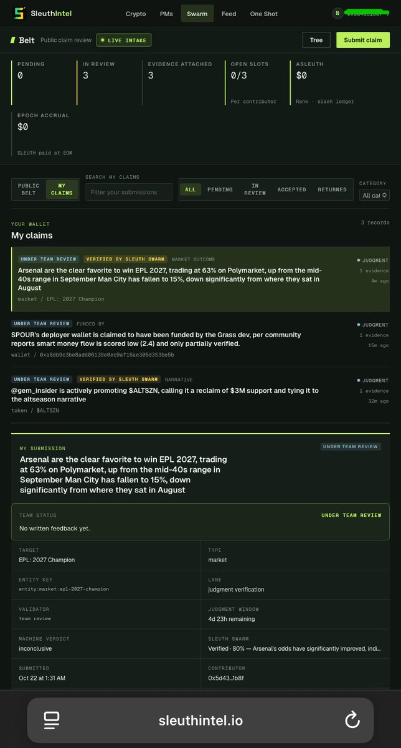This screenshot has width=401, height=748.
Task: Switch to My Claims view
Action: [x=62, y=189]
